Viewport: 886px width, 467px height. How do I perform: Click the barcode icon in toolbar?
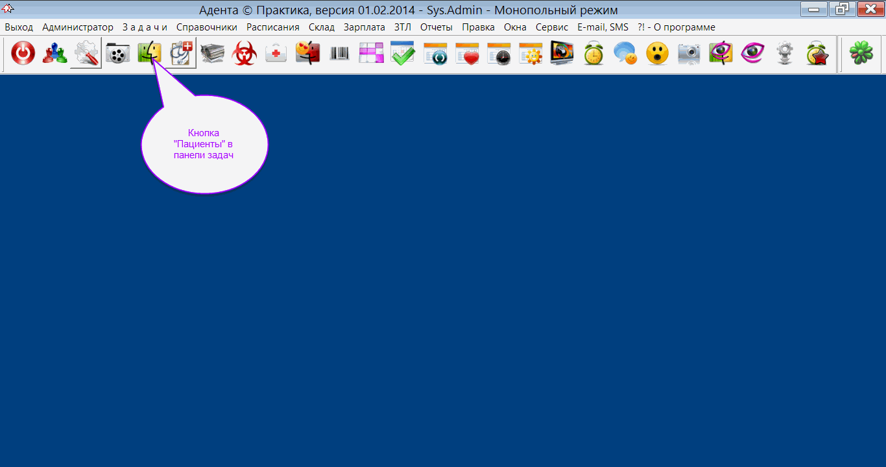pos(339,54)
